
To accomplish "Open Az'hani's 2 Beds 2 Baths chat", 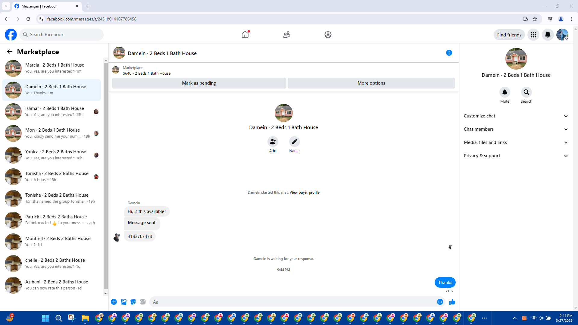I will point(52,285).
